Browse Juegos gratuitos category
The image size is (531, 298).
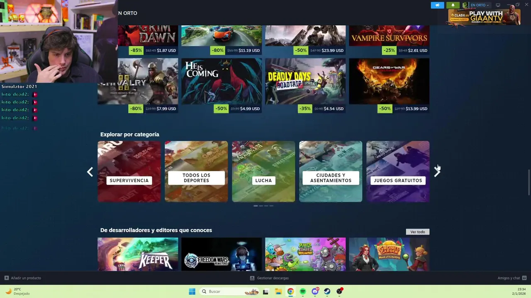pyautogui.click(x=398, y=171)
